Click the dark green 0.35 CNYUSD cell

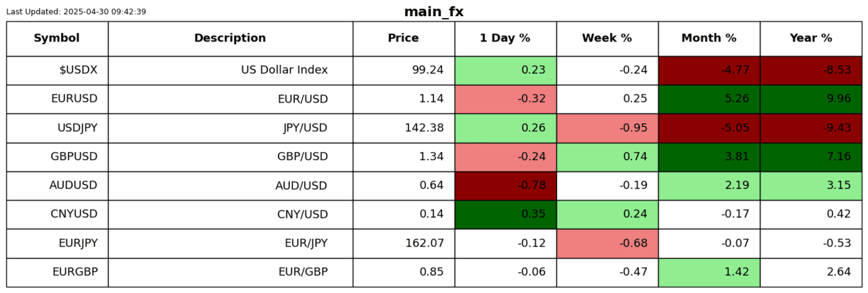[x=505, y=215]
